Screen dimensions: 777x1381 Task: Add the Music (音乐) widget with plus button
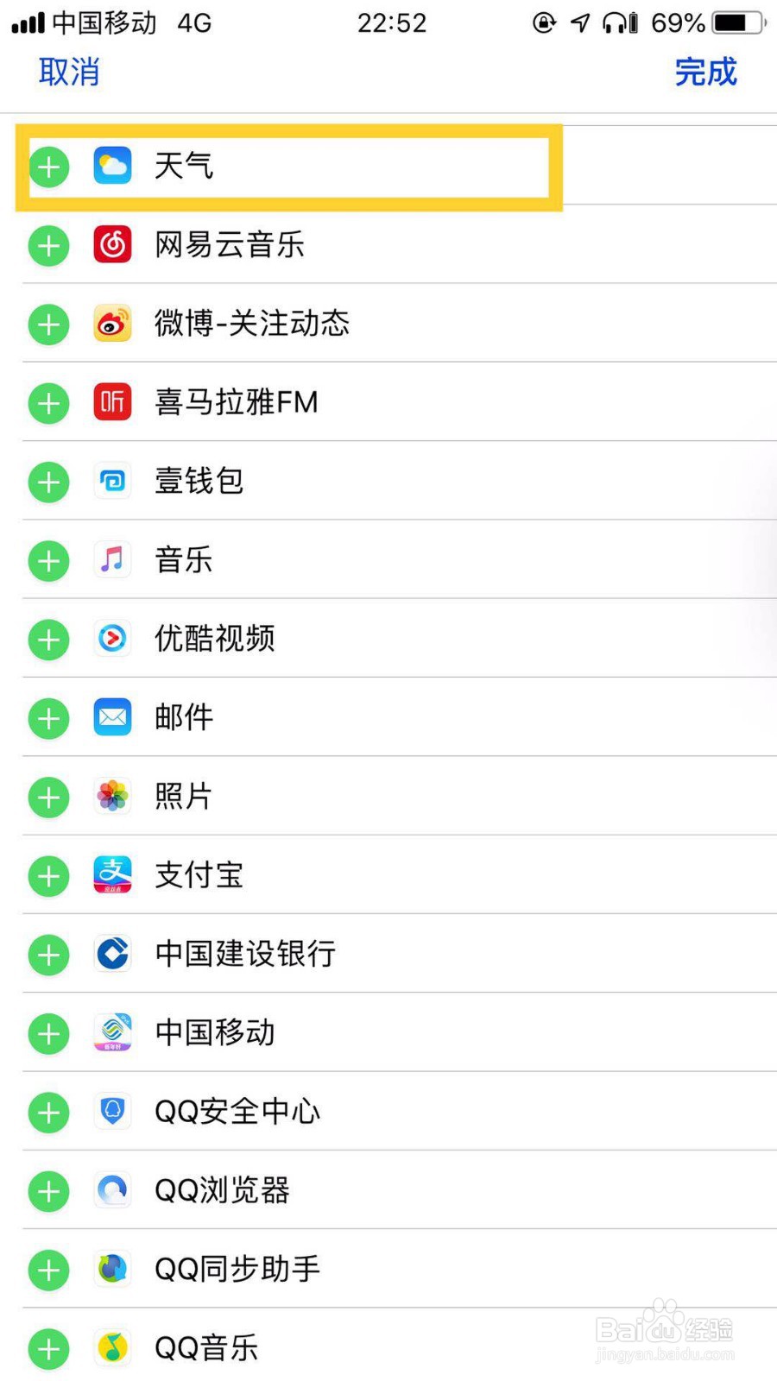pyautogui.click(x=49, y=561)
